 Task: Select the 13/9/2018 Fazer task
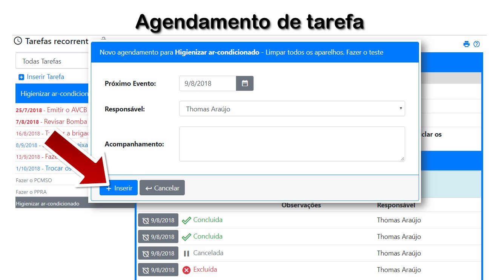click(x=52, y=157)
